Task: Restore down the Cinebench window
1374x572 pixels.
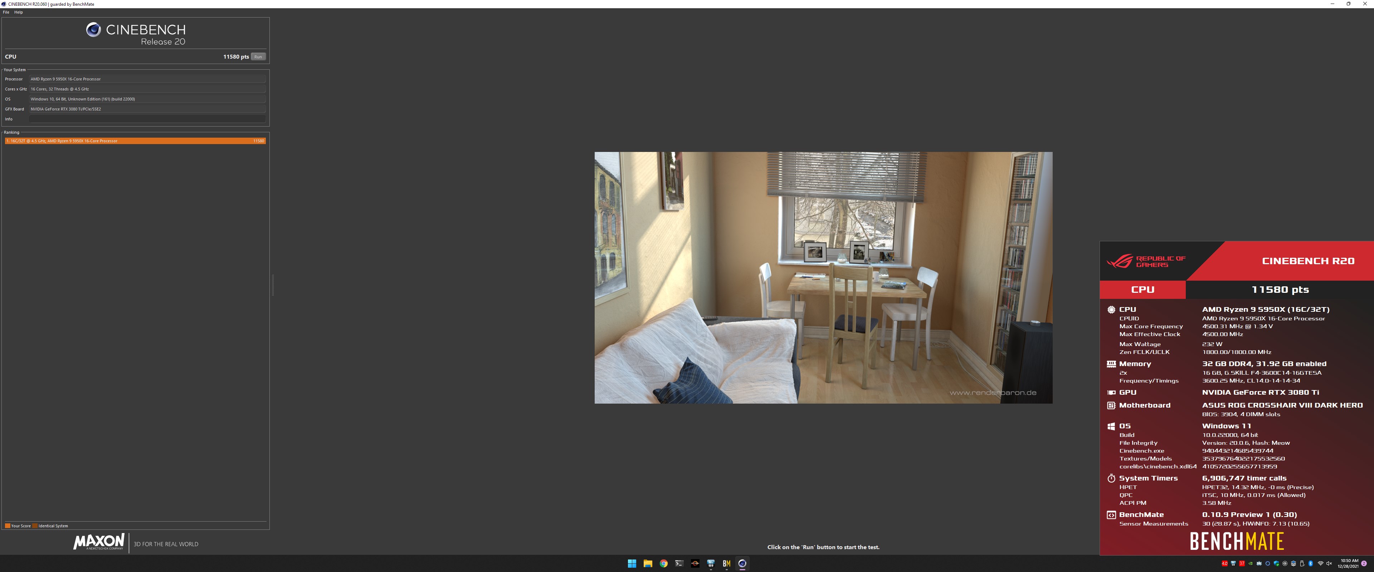Action: pyautogui.click(x=1348, y=4)
